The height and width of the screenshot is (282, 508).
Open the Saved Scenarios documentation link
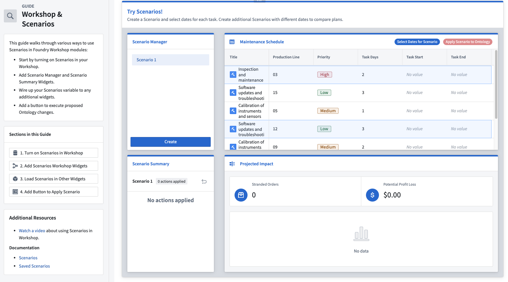point(34,266)
